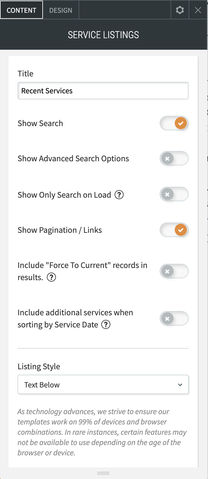The image size is (208, 479).
Task: Turn on Show Only Search on Load
Action: [174, 194]
